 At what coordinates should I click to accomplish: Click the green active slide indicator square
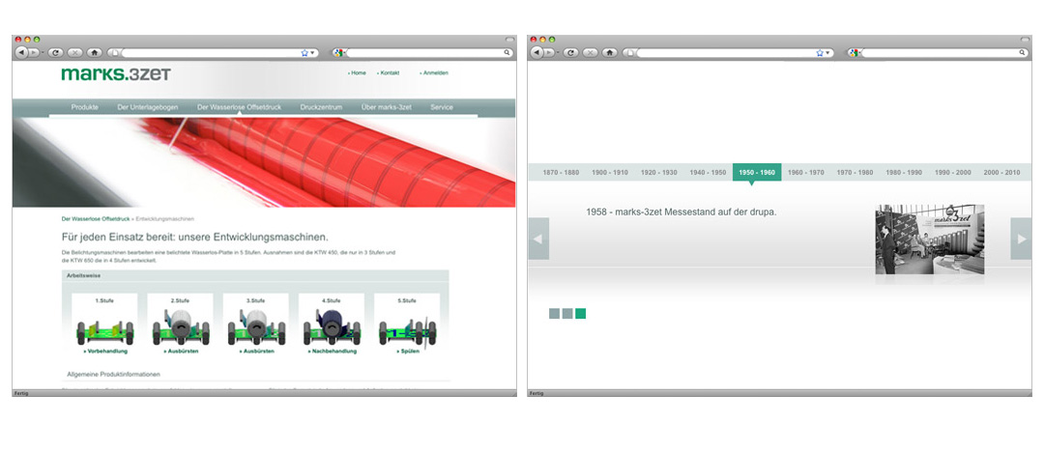(581, 314)
